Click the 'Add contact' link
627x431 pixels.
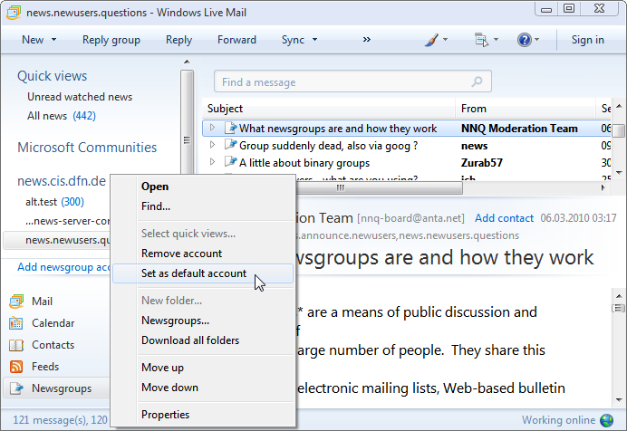(504, 218)
